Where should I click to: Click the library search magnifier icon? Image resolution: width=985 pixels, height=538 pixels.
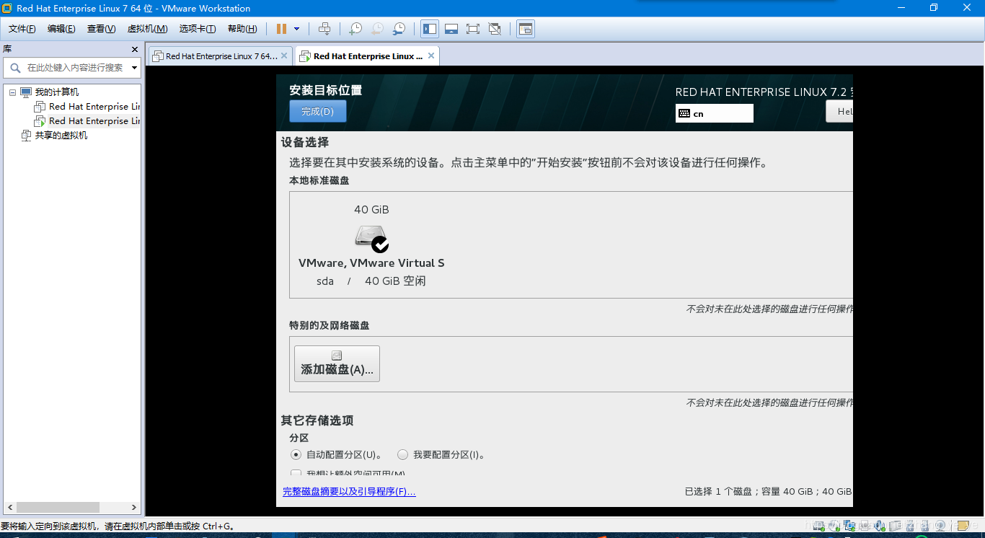pyautogui.click(x=15, y=68)
